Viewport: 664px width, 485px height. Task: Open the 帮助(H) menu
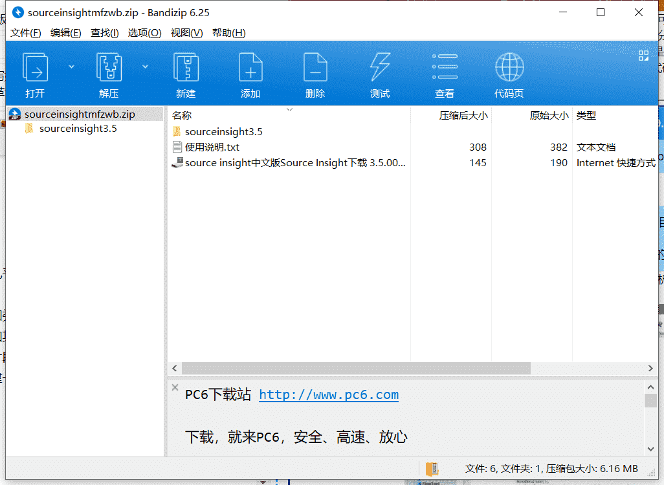[228, 33]
